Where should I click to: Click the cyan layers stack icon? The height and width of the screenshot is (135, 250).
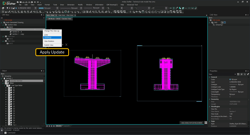coord(183,8)
